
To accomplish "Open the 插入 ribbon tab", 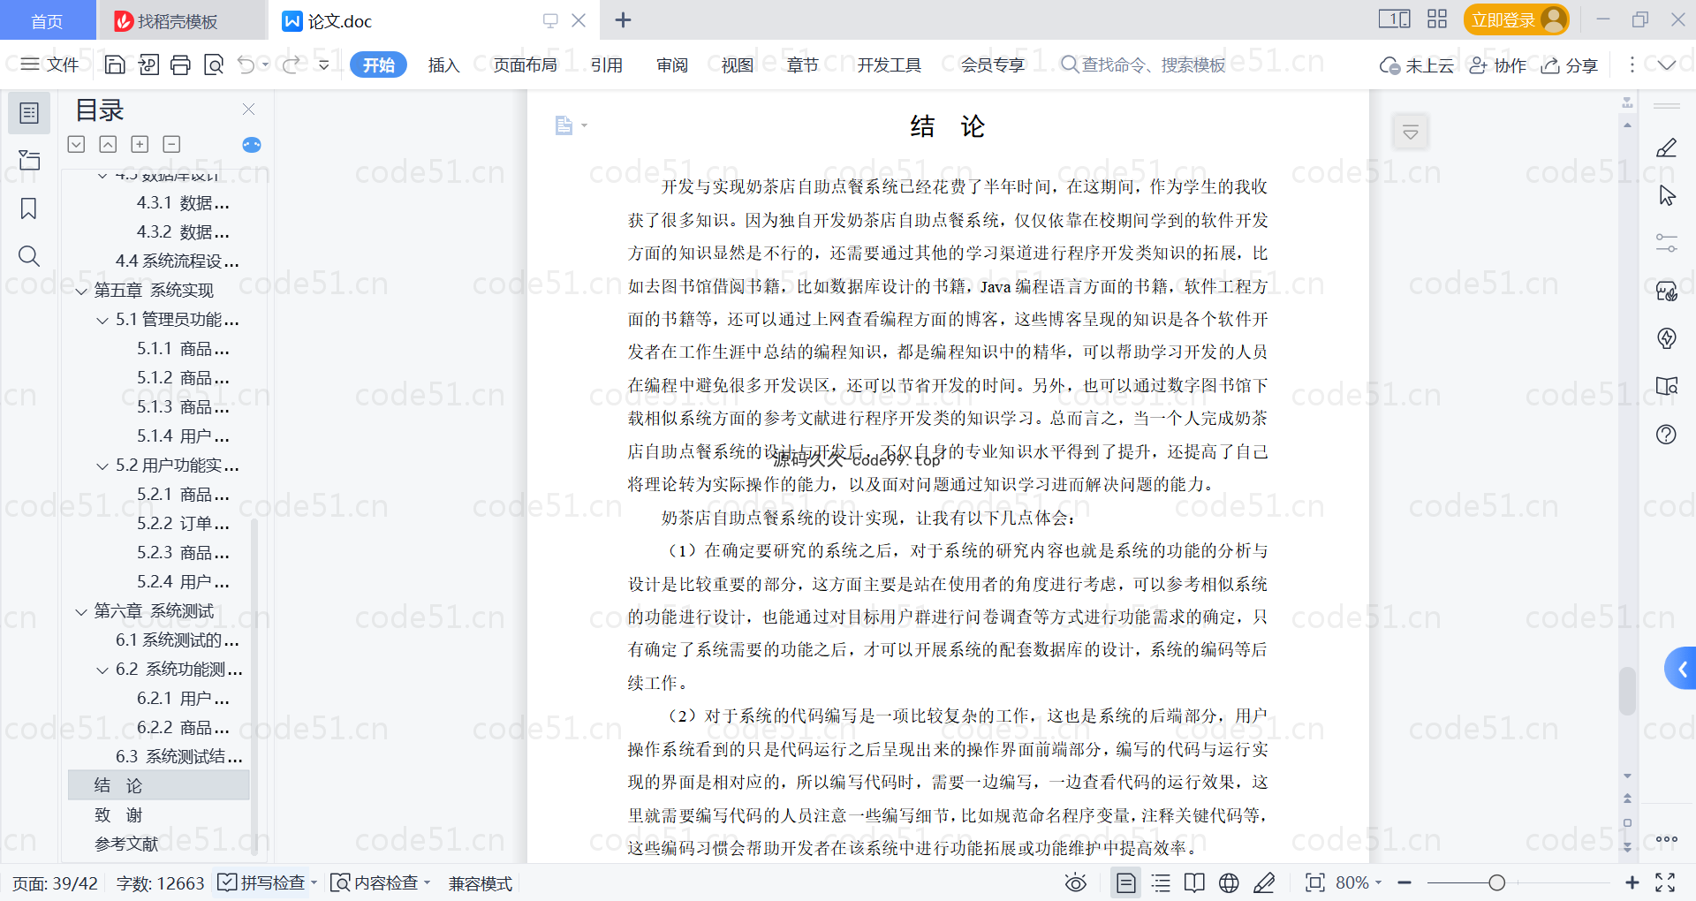I will point(443,64).
